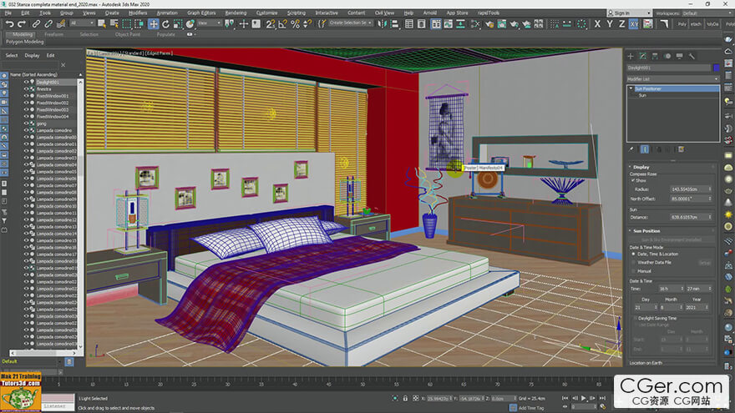Open the Hierarchy command panel tab
735x413 pixels.
point(655,56)
